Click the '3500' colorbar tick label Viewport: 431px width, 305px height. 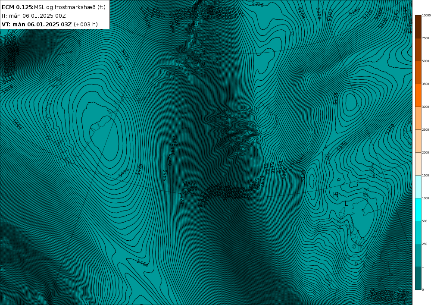pyautogui.click(x=425, y=84)
